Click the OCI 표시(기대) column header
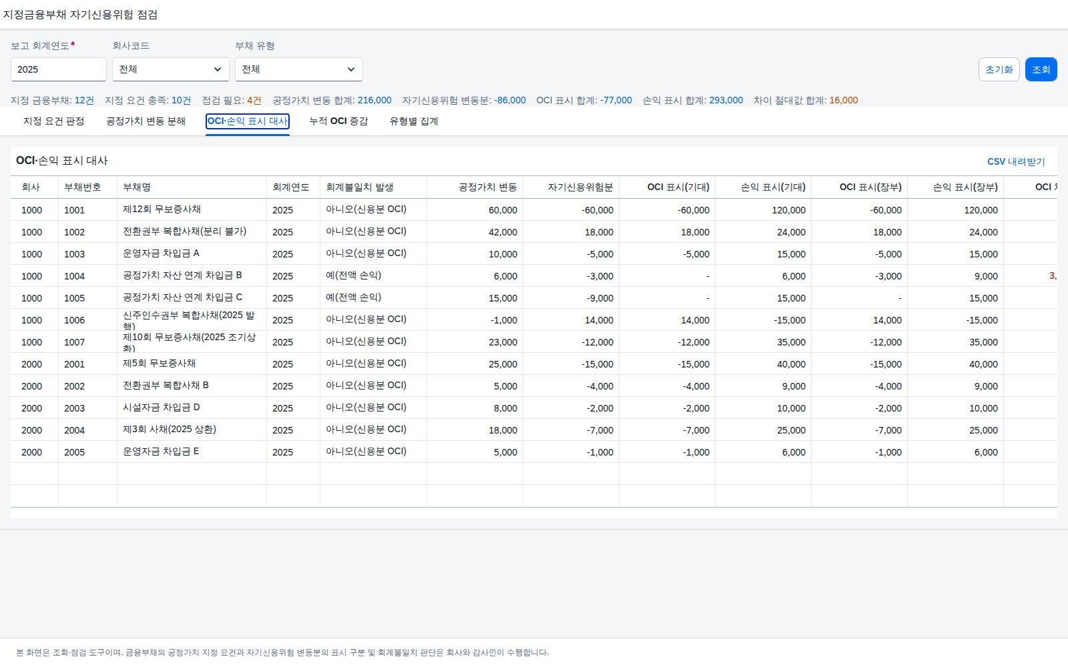1068x667 pixels. [x=667, y=187]
